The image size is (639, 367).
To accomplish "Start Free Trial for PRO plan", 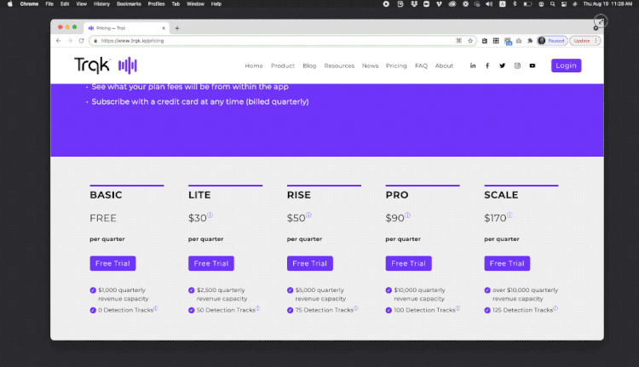I will [x=408, y=263].
